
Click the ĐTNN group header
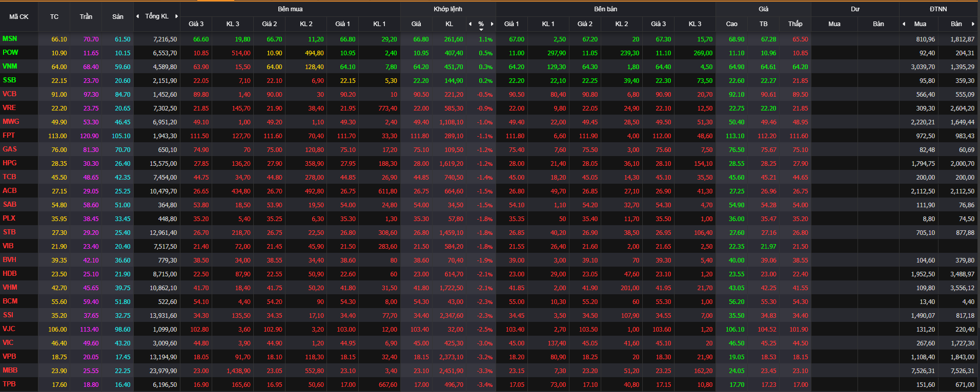pyautogui.click(x=938, y=9)
